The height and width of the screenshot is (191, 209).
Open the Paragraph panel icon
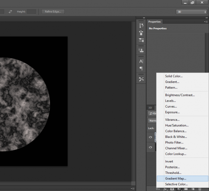(141, 68)
